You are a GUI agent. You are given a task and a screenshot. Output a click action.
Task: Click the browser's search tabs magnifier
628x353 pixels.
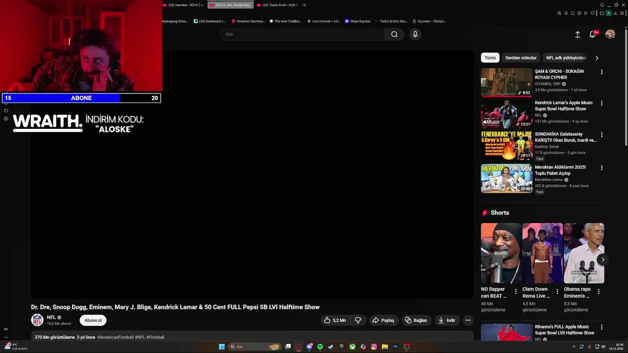(x=602, y=5)
